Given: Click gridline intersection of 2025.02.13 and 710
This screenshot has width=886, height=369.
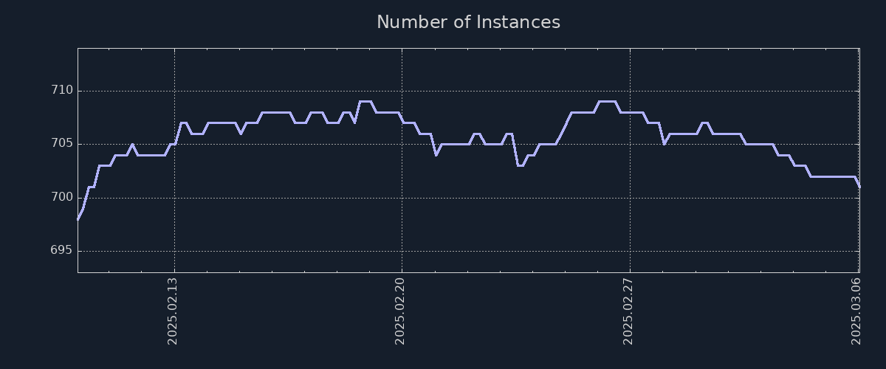Looking at the screenshot, I should 174,91.
